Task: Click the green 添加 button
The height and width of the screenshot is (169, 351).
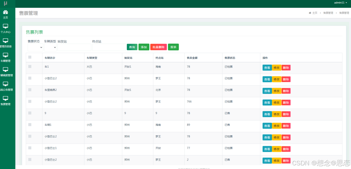Action: [144, 47]
